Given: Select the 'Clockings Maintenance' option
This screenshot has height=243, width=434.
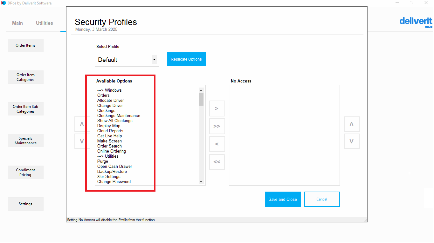Looking at the screenshot, I should (x=119, y=115).
